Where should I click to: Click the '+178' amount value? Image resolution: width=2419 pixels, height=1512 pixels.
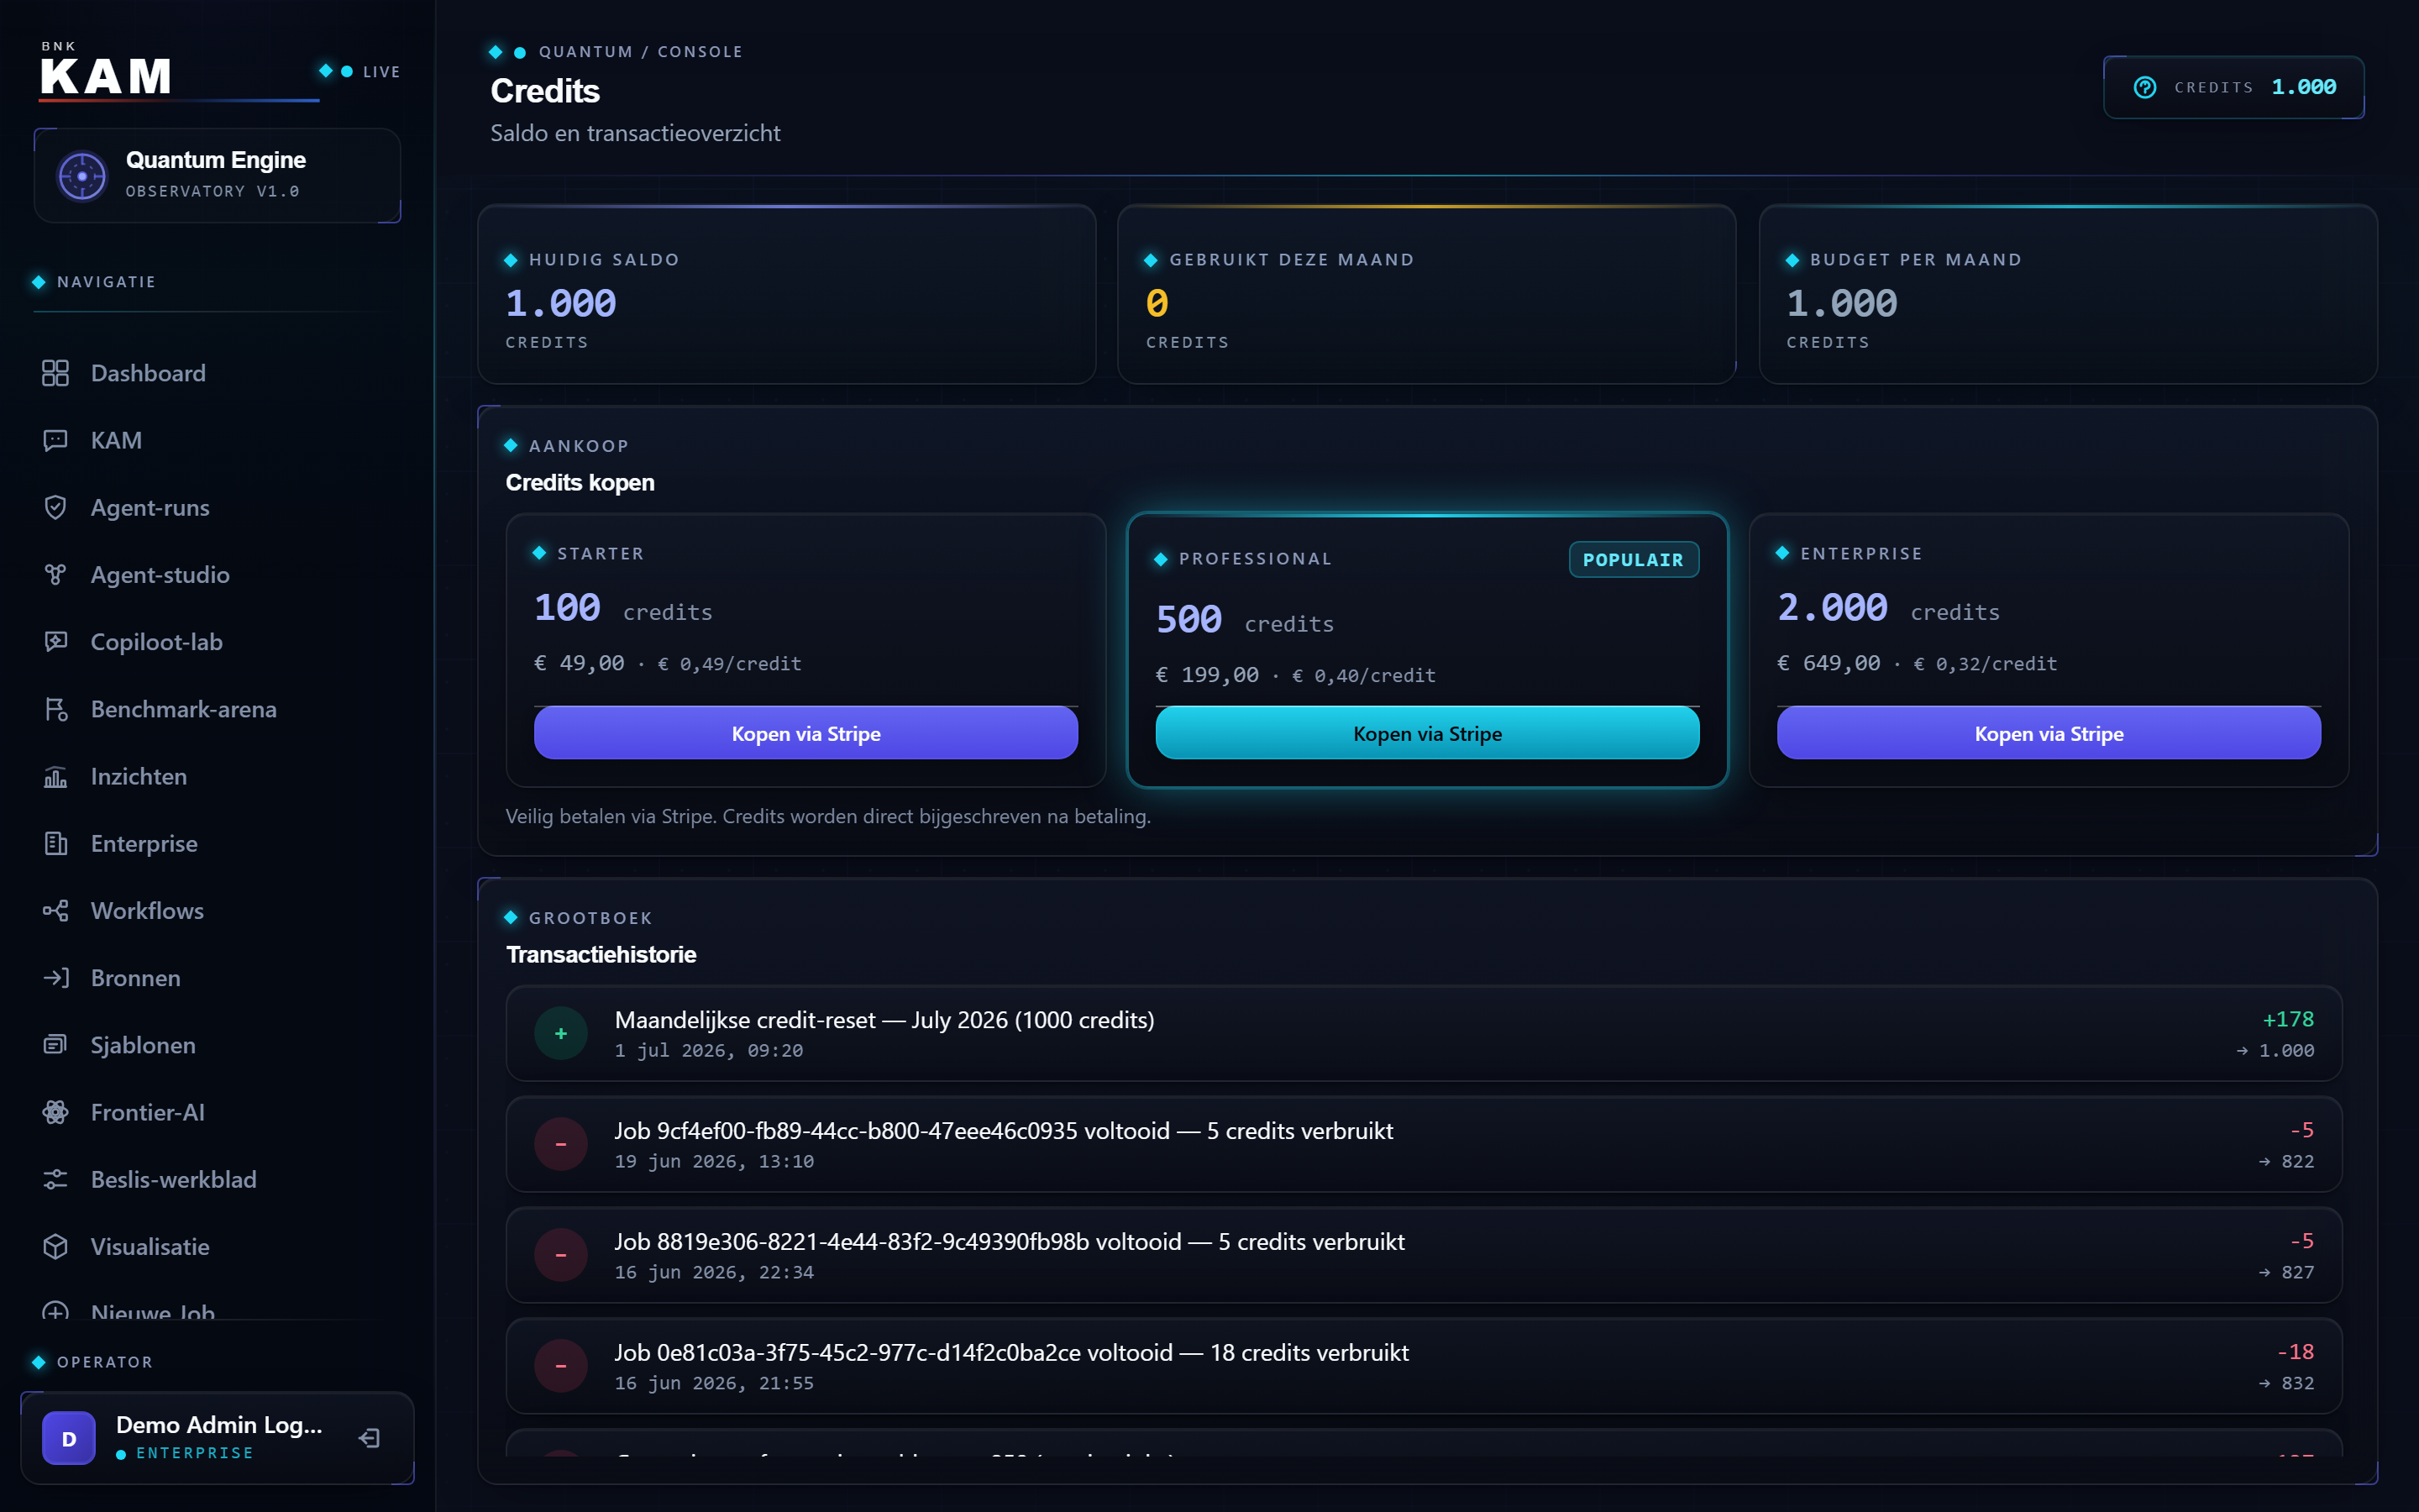point(2287,1019)
